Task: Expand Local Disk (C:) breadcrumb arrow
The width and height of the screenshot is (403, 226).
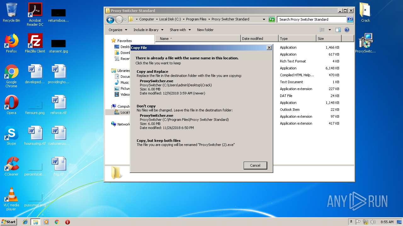Action: [184, 19]
